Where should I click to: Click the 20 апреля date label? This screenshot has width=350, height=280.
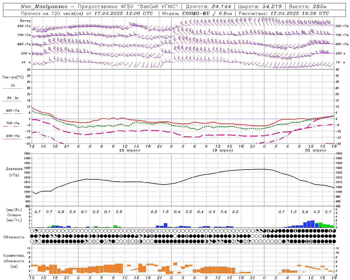click(x=316, y=150)
